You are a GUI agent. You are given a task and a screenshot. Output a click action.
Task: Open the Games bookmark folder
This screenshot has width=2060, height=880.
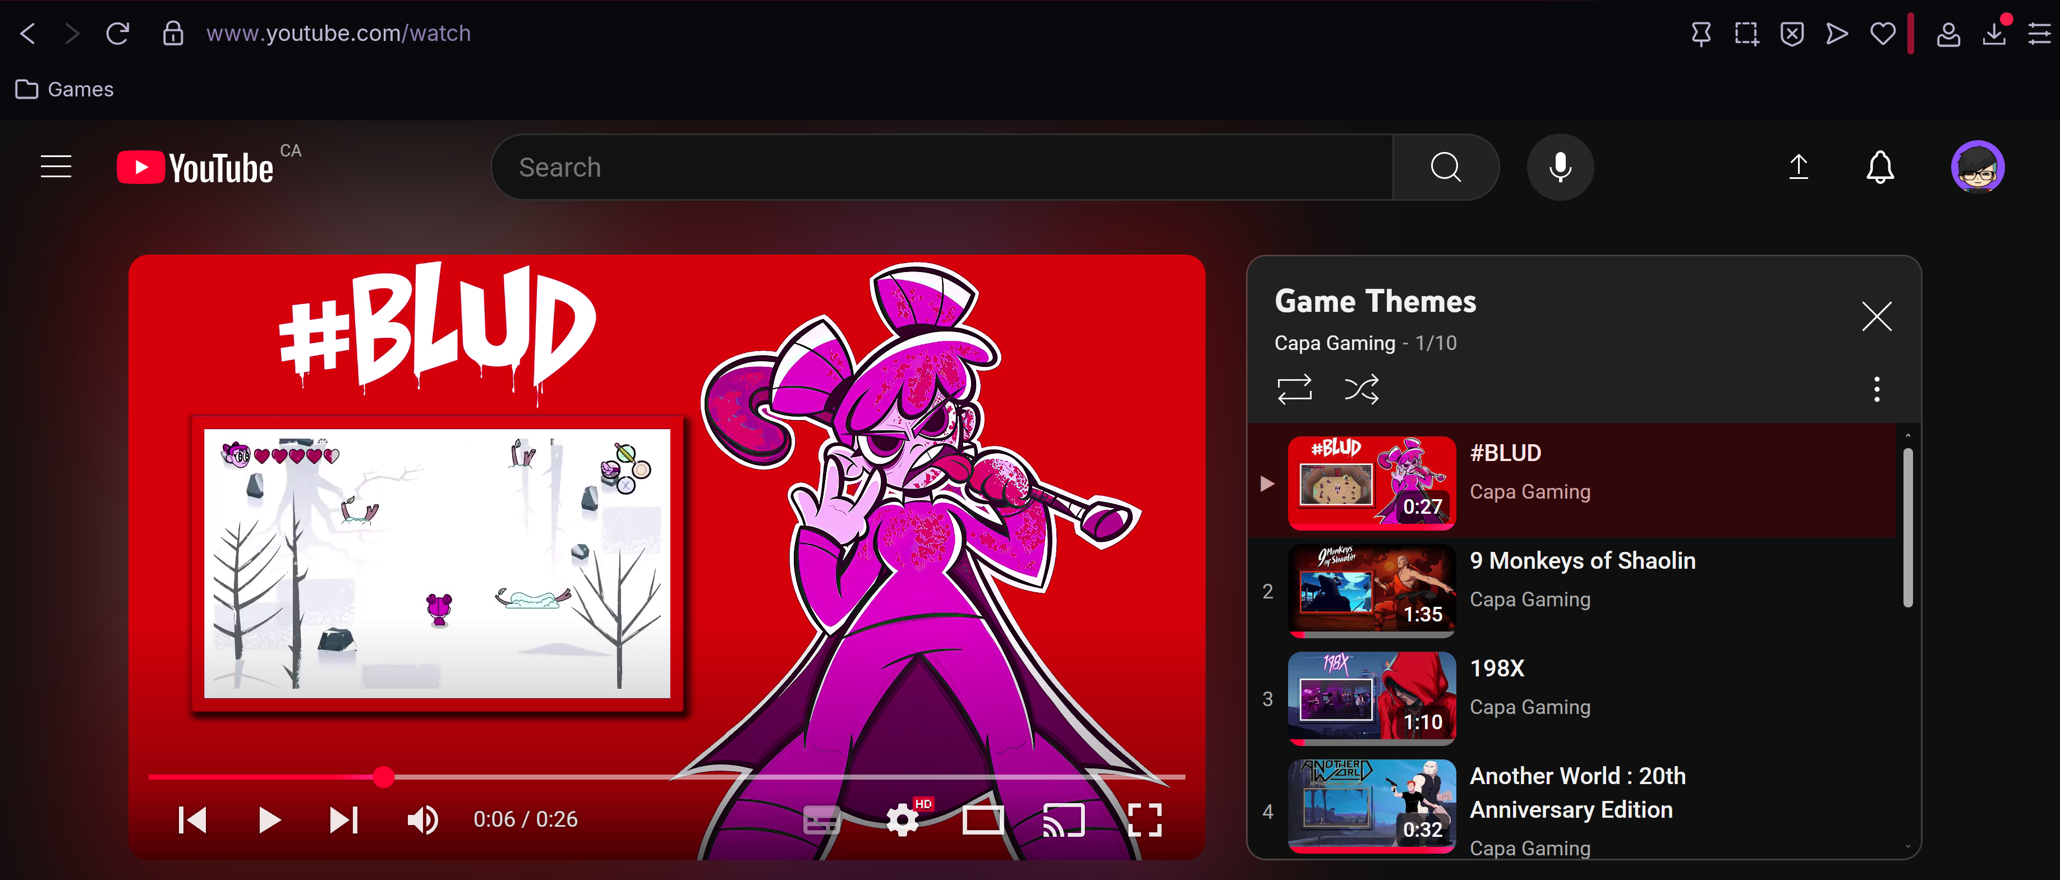(65, 90)
